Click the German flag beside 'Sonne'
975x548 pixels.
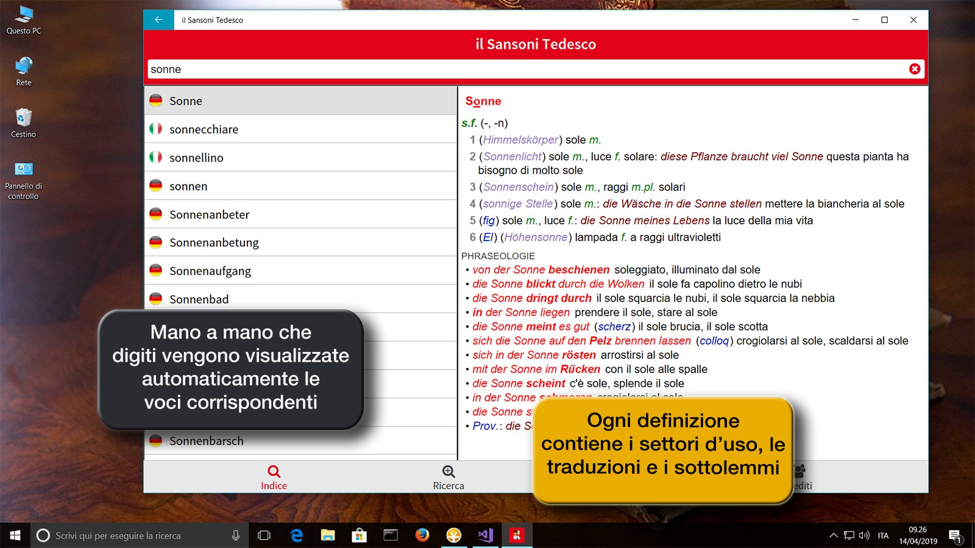click(156, 100)
